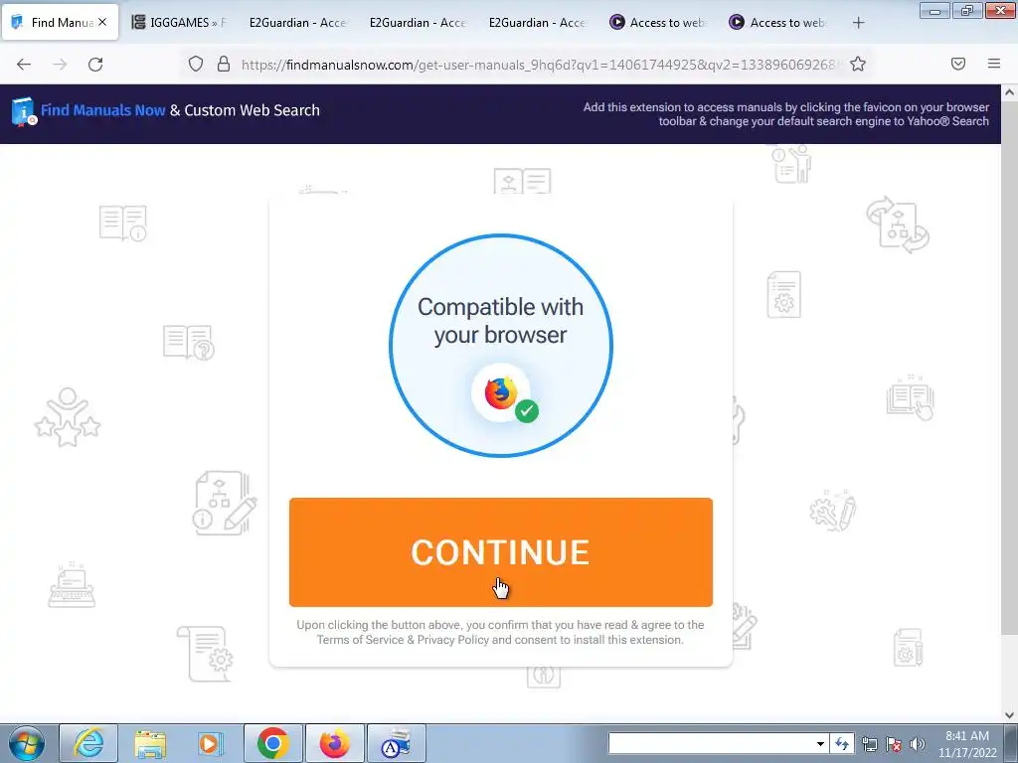Open a new tab with plus button

(x=858, y=23)
